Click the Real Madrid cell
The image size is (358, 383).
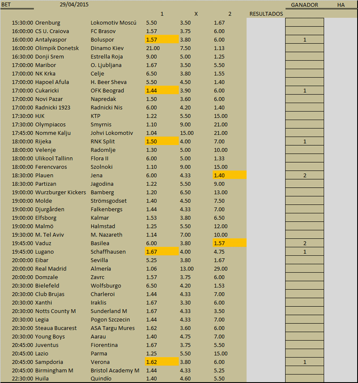51,269
